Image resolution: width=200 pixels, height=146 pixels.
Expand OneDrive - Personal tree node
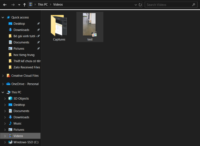pyautogui.click(x=3, y=84)
